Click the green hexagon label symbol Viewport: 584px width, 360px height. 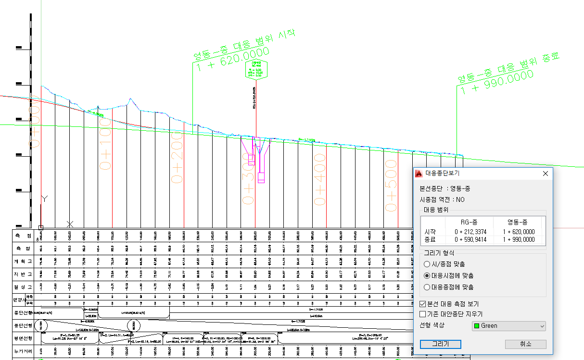tap(255, 69)
